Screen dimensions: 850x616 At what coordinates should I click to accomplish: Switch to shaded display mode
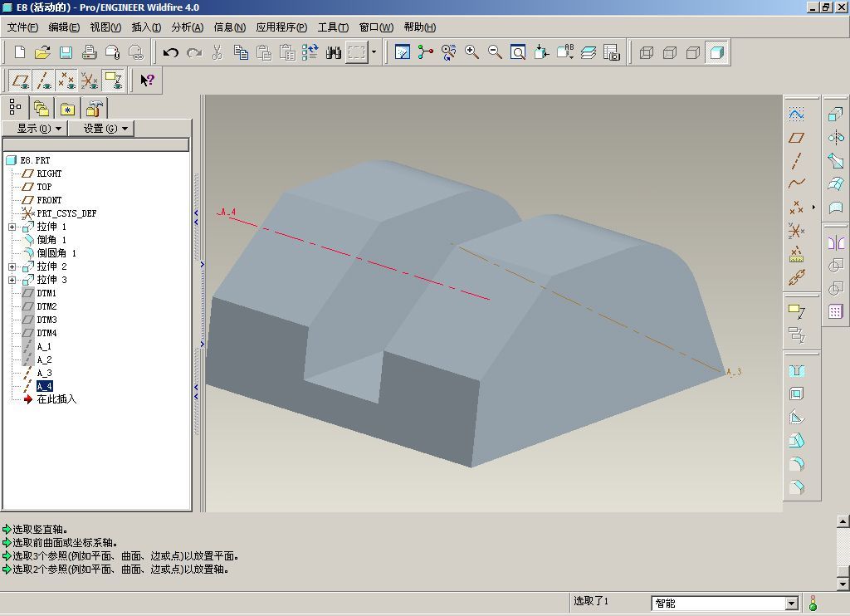716,52
